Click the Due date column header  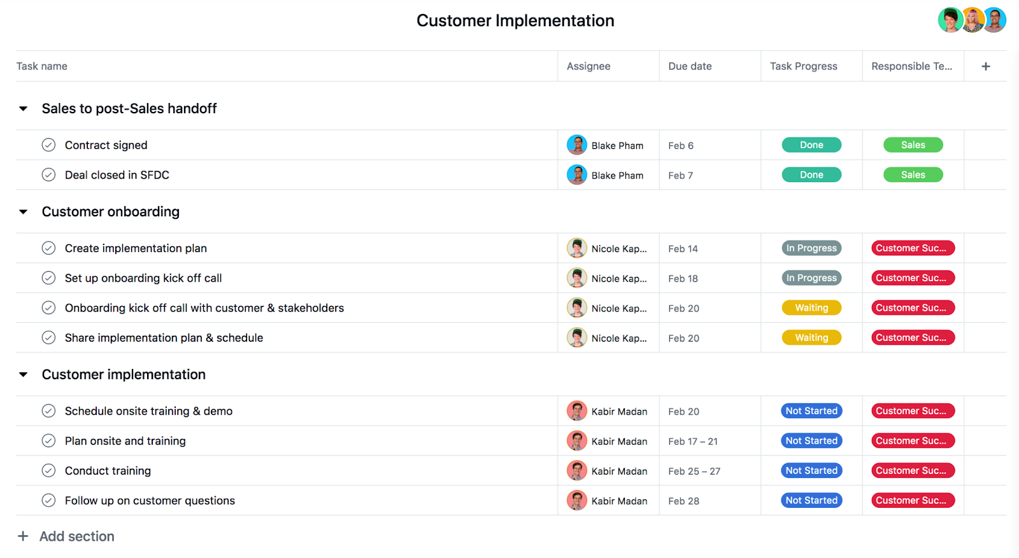(x=690, y=66)
